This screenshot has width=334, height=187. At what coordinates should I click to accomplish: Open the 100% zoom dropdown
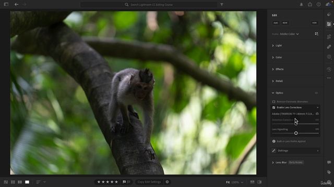[237, 182]
